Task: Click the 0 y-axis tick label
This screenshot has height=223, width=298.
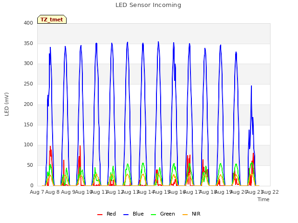Action: point(32,186)
